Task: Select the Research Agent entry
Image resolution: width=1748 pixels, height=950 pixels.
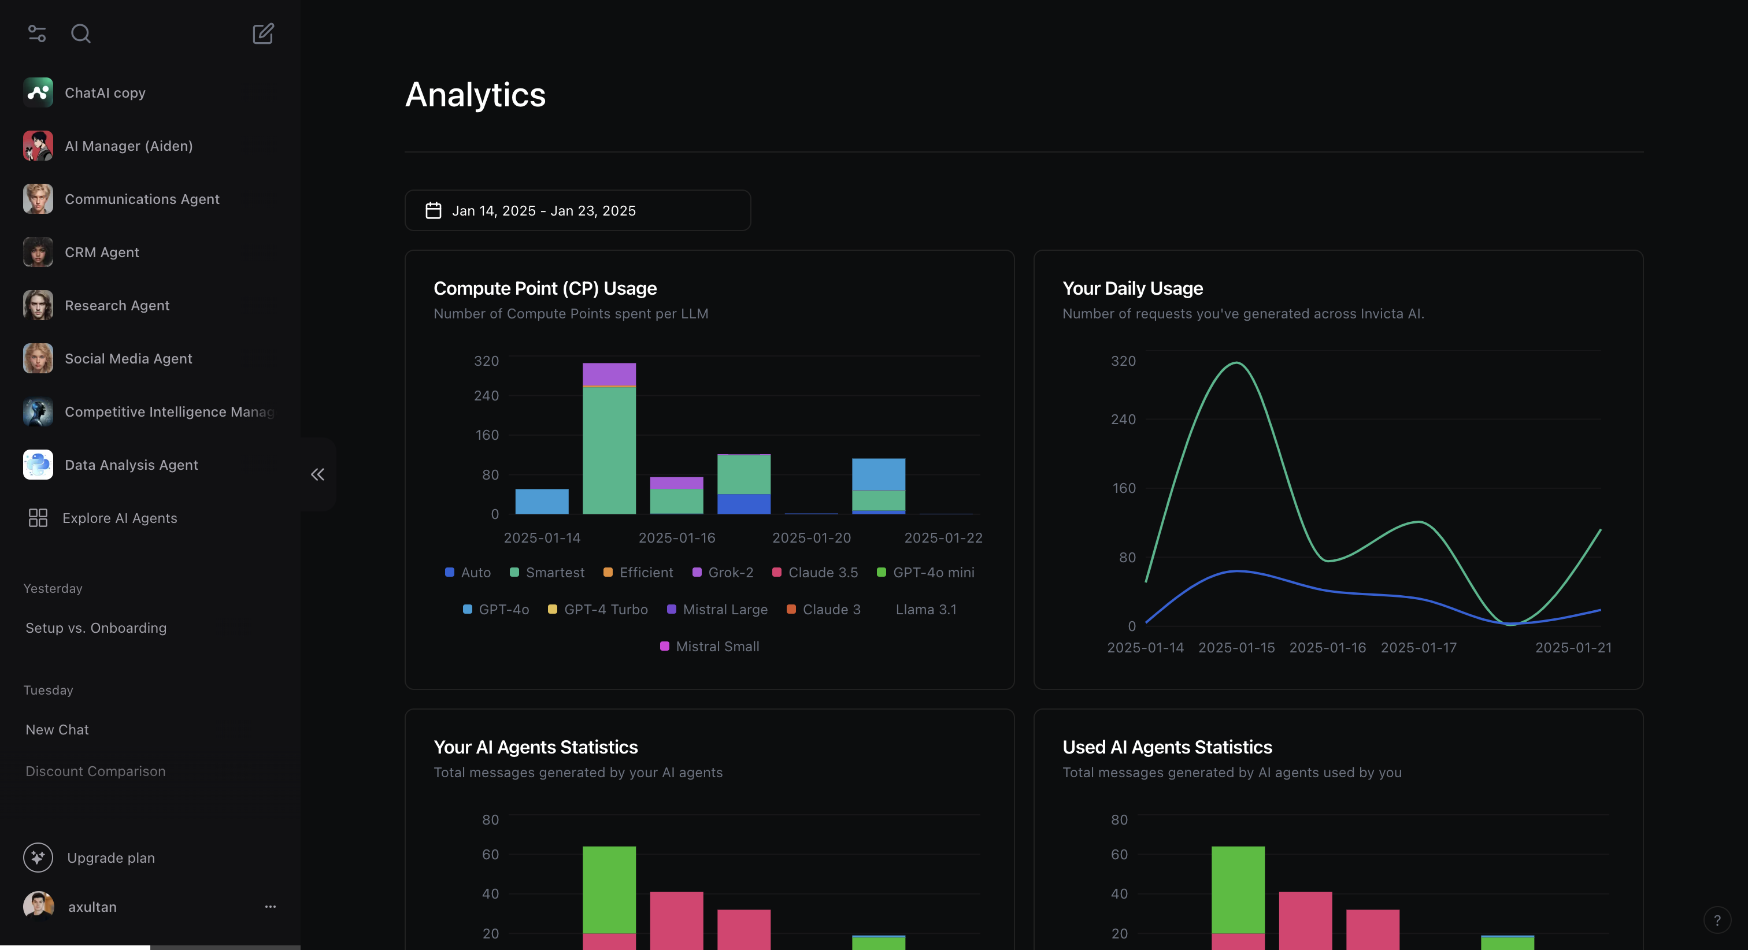Action: click(x=117, y=305)
